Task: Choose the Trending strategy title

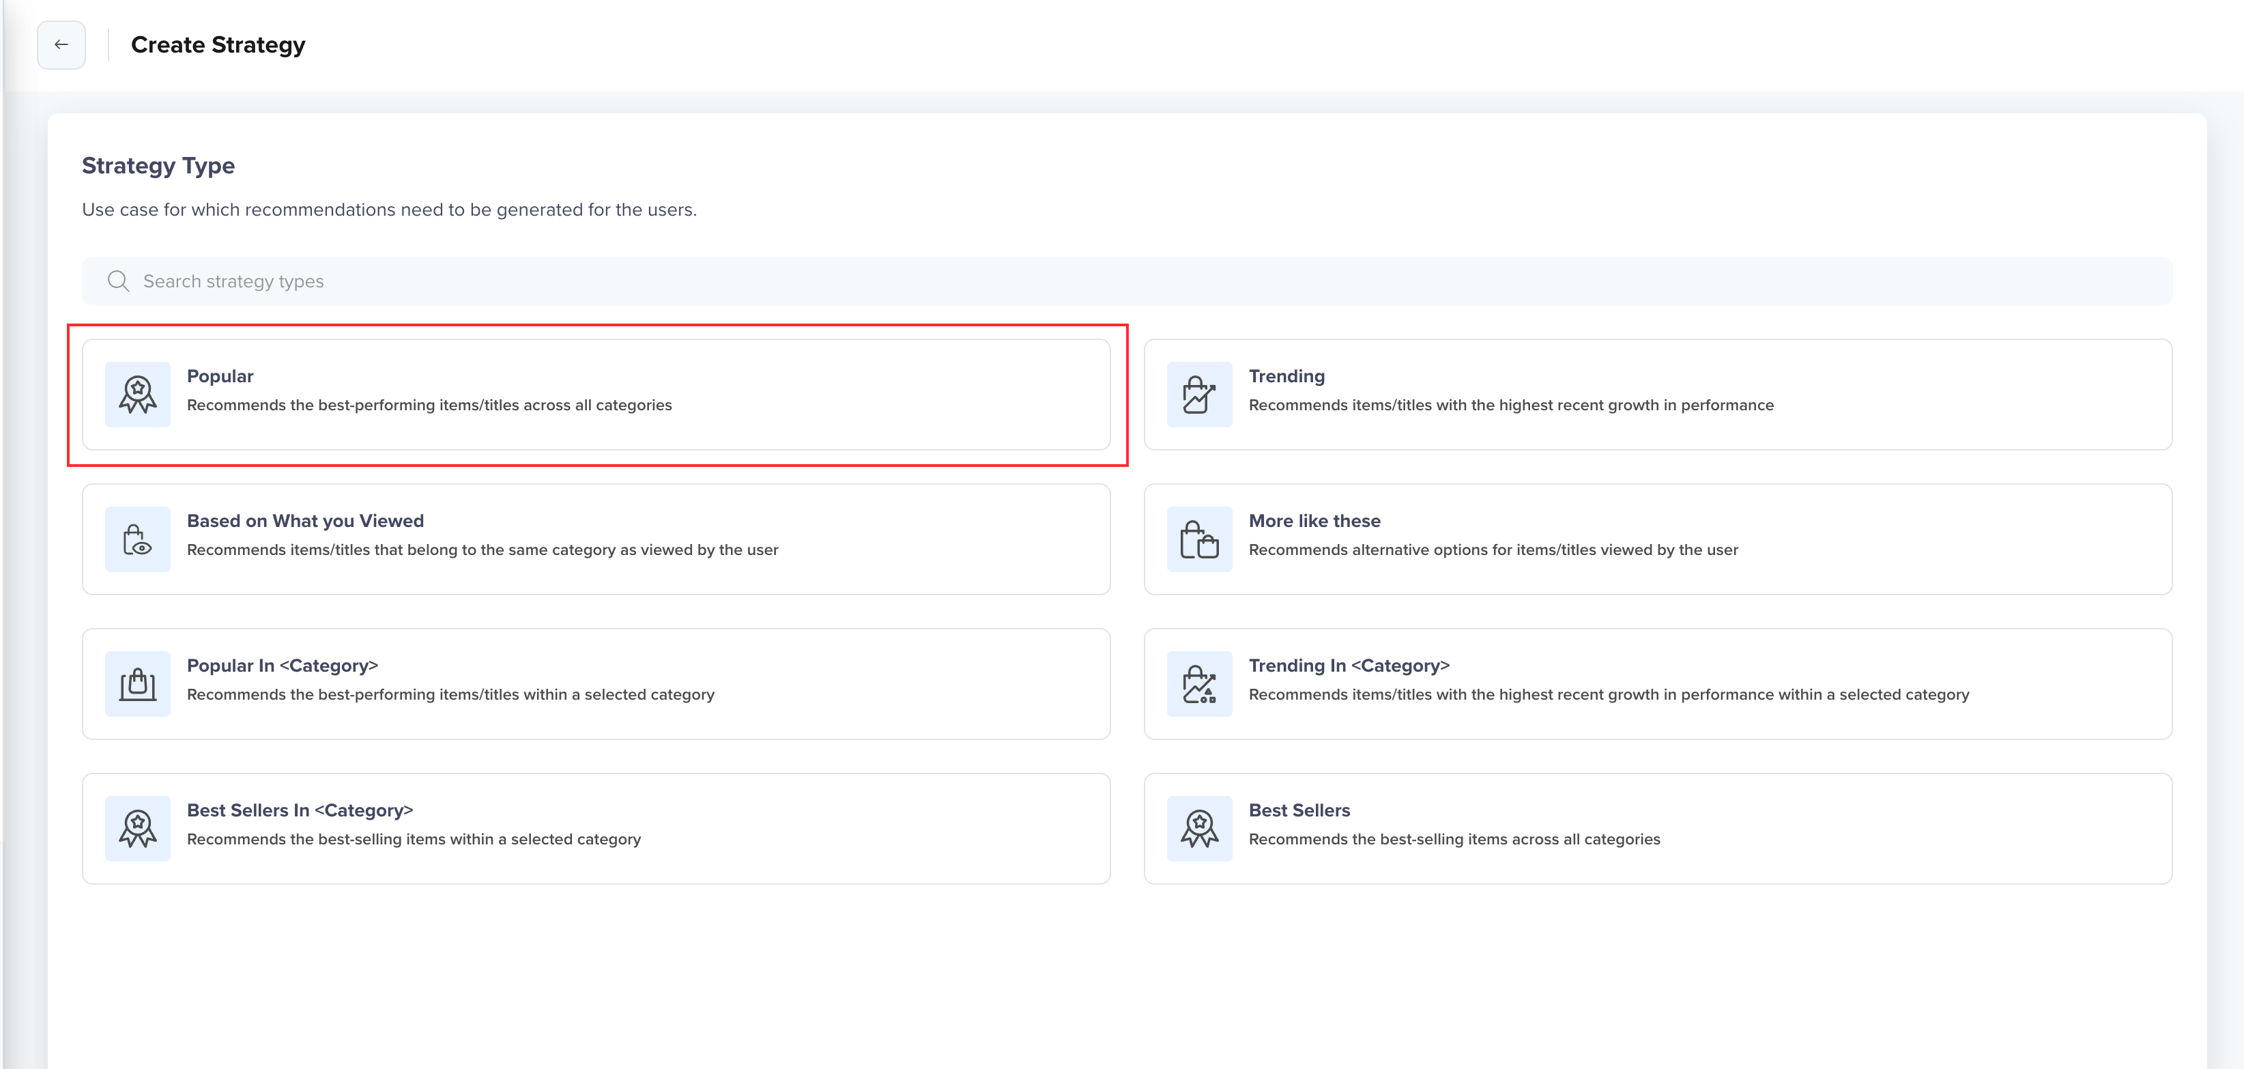Action: (1286, 376)
